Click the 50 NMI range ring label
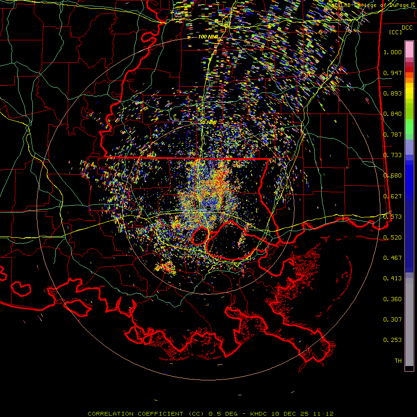The height and width of the screenshot is (417, 417). pos(208,122)
